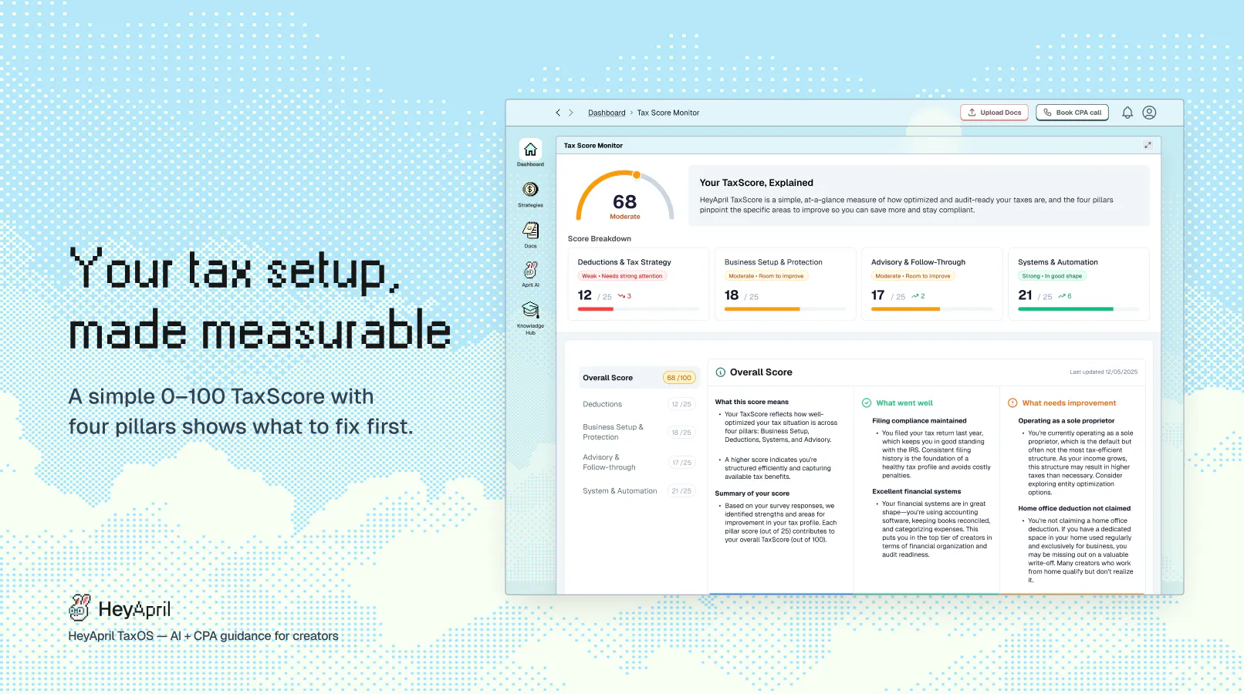
Task: Select the System & Automation tab
Action: 639,491
